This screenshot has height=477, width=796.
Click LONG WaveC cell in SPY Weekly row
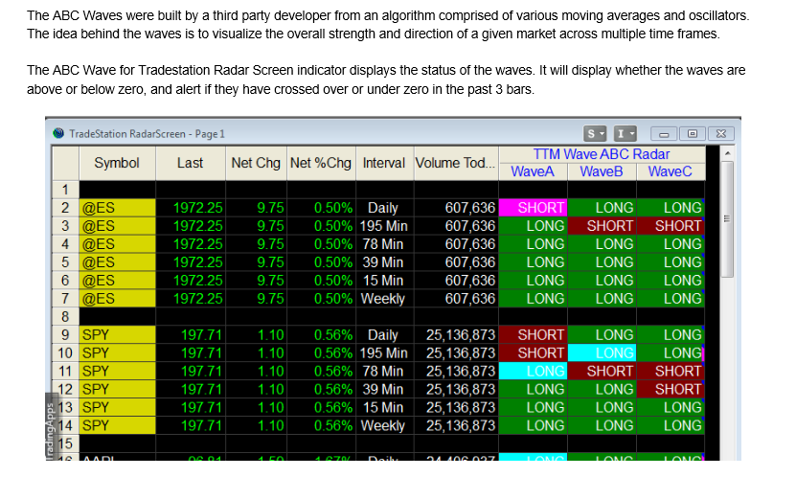point(671,425)
